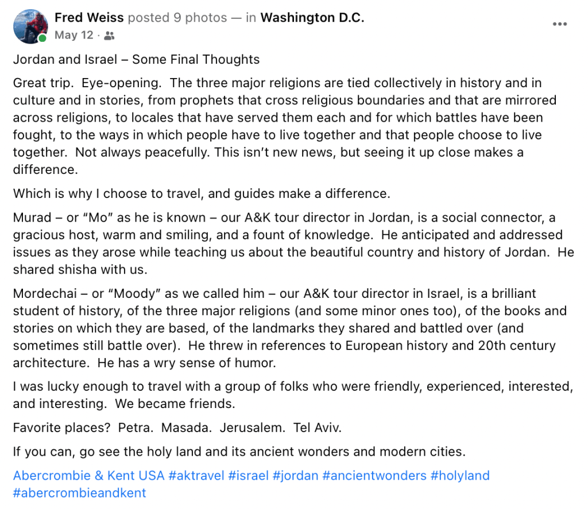The height and width of the screenshot is (509, 588).
Task: Click the green online status dot
Action: pyautogui.click(x=42, y=38)
